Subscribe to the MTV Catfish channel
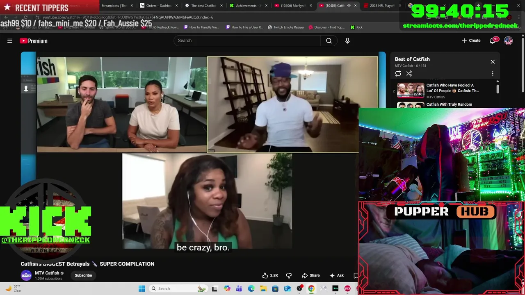This screenshot has height=295, width=525. tap(83, 275)
